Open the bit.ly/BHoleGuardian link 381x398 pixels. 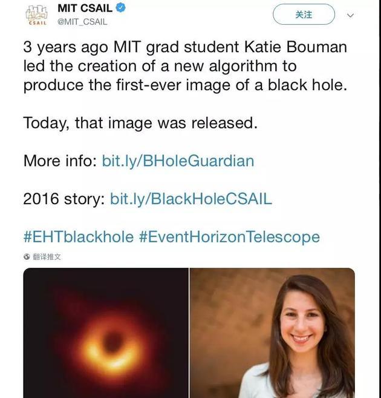178,161
